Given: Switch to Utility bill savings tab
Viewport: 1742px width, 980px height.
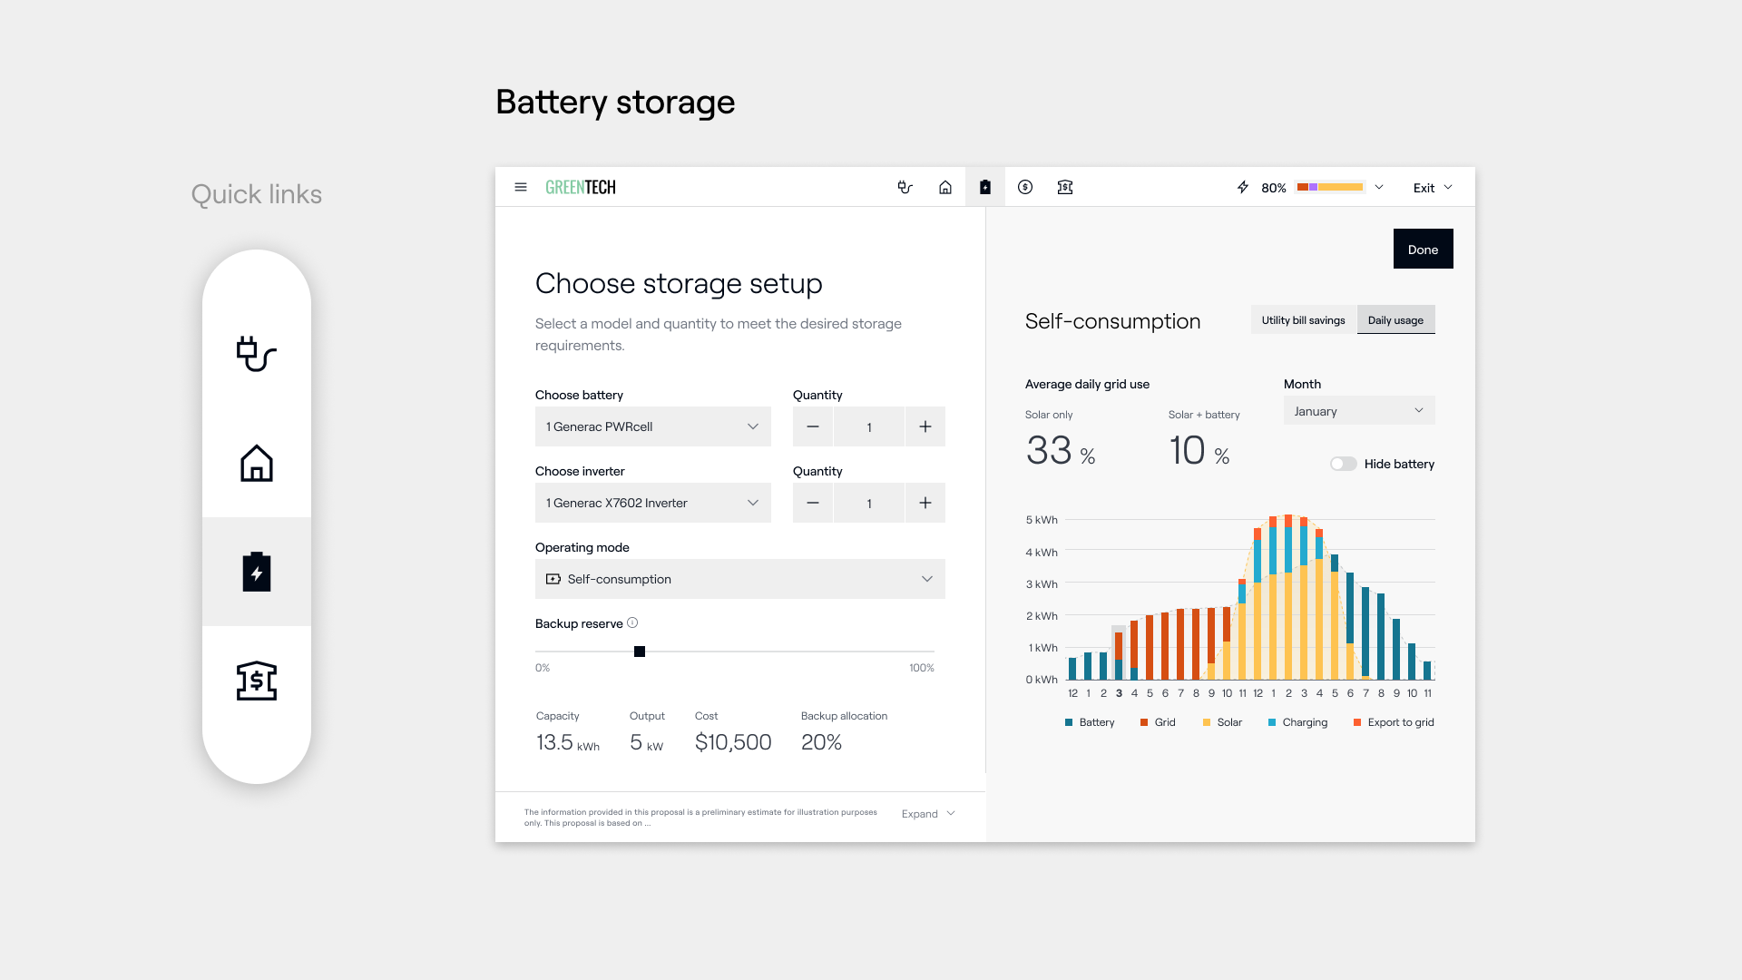Looking at the screenshot, I should [x=1303, y=320].
